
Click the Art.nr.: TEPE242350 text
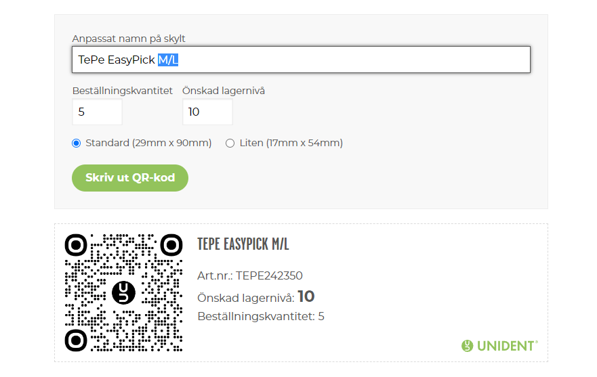tap(250, 275)
